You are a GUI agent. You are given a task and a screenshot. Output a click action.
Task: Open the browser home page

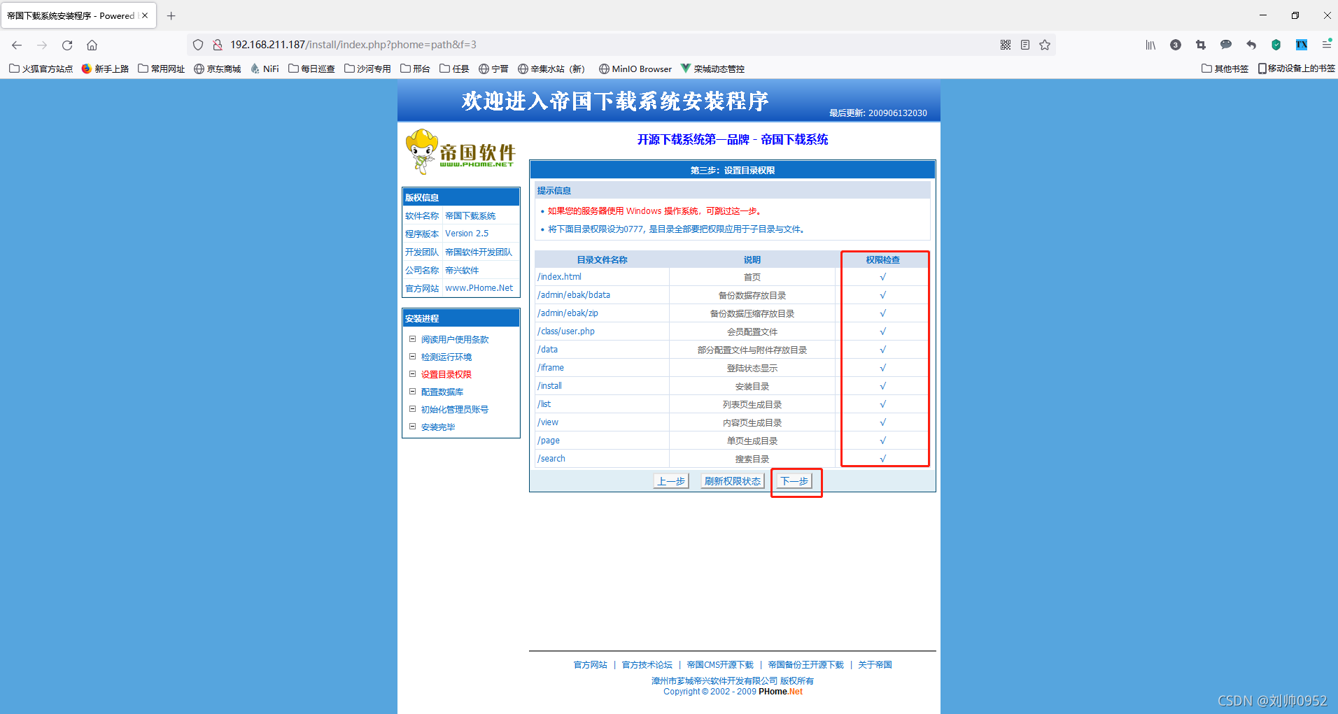tap(92, 45)
